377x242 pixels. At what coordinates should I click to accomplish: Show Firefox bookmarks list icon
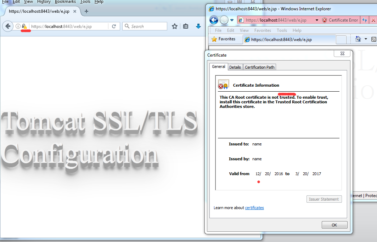pos(186,27)
